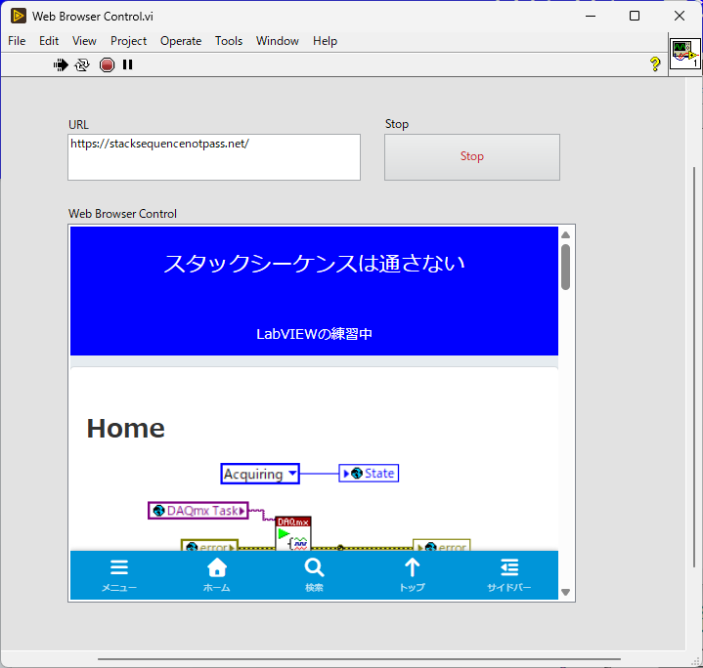Click the LabVIEW logo in the title bar
This screenshot has height=668, width=703.
18,16
